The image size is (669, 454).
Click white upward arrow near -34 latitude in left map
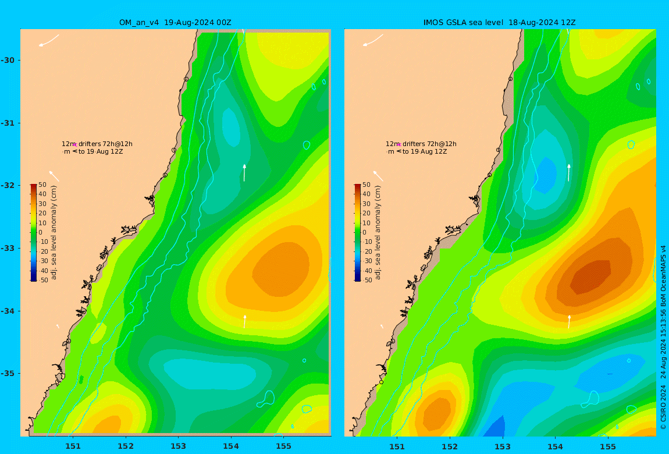pos(244,321)
